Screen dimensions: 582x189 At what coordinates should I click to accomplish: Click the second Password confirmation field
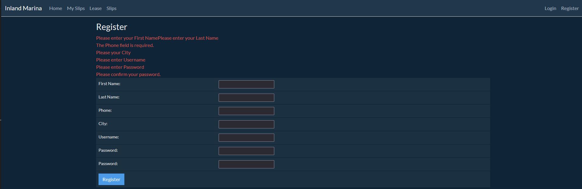(246, 164)
